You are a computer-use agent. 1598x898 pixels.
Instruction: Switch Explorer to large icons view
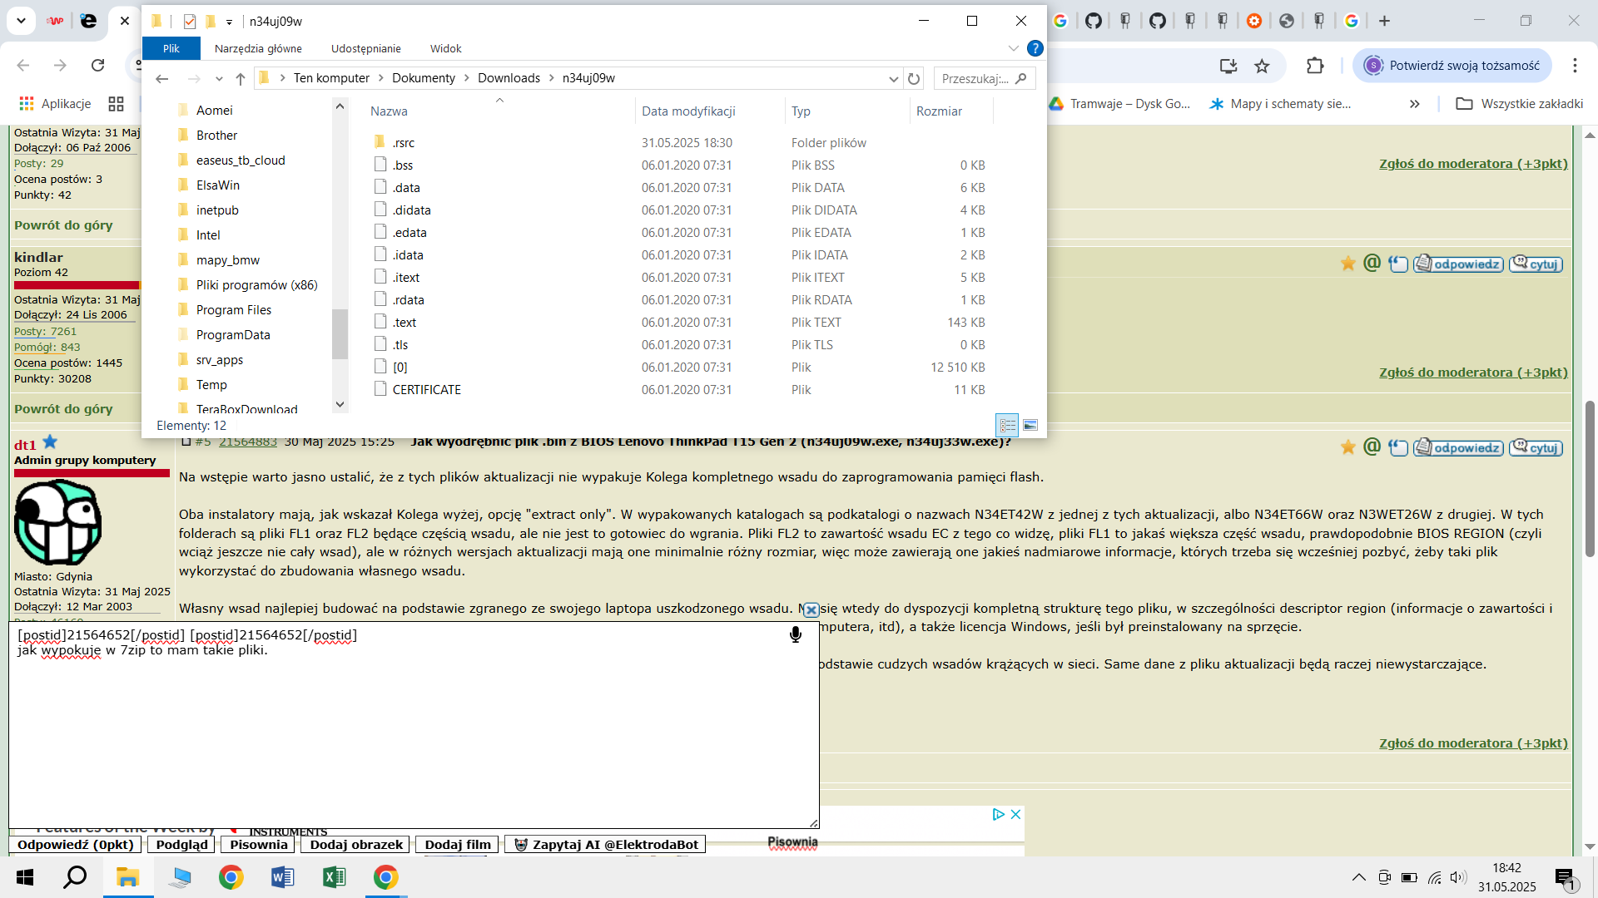1030,425
